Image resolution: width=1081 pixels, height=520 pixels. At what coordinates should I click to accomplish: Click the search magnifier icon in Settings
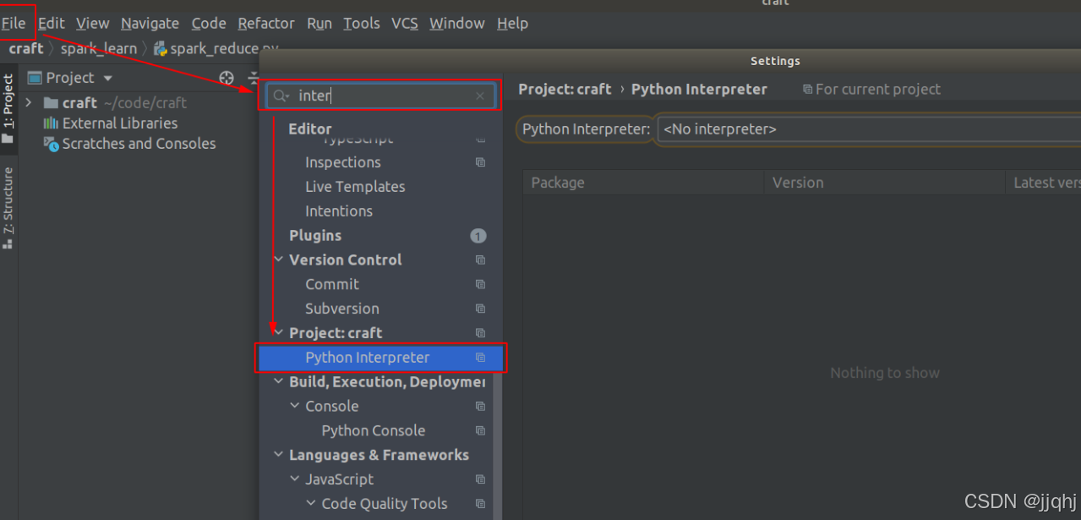[x=281, y=96]
